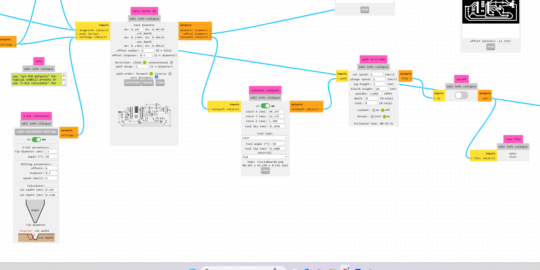
Task: Collapse the note module
Action: tap(47, 69)
